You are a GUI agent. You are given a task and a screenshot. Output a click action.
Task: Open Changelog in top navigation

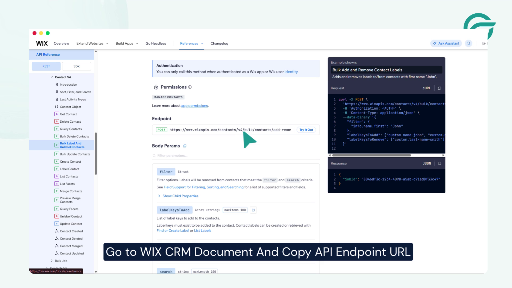(x=219, y=43)
